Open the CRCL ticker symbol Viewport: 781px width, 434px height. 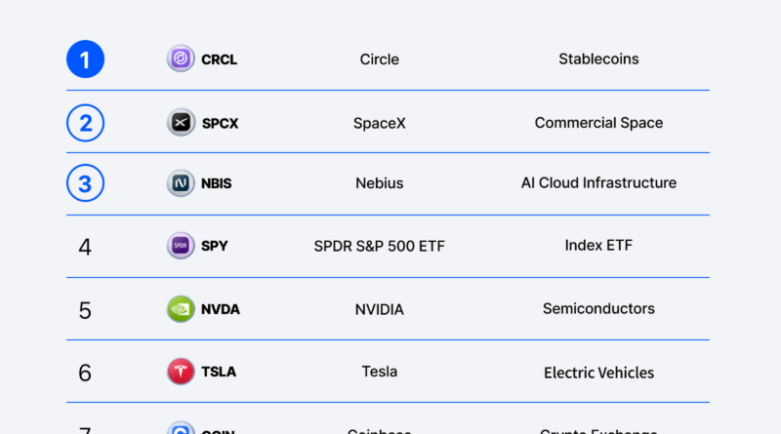(x=219, y=59)
